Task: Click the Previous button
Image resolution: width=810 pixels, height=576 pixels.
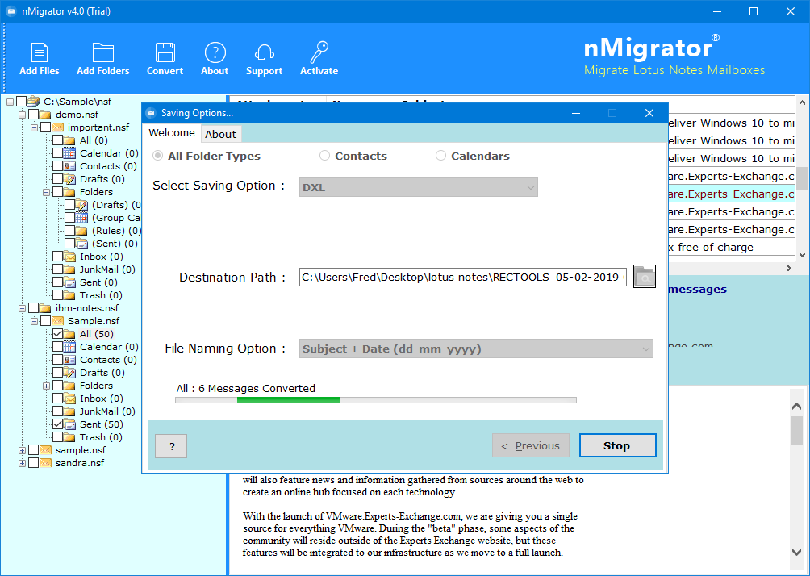Action: 531,445
